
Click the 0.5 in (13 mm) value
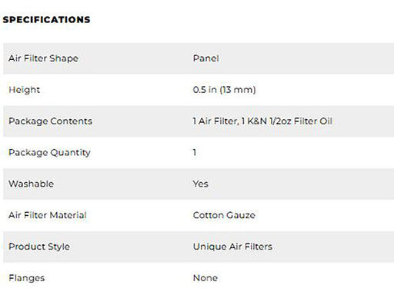(x=224, y=90)
